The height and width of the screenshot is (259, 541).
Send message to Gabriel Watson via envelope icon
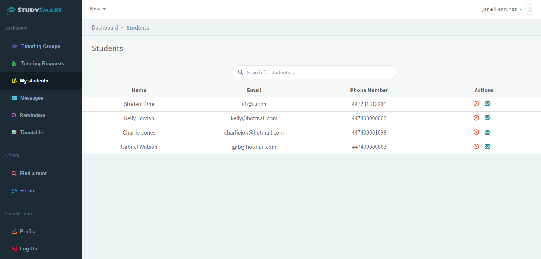tap(487, 147)
